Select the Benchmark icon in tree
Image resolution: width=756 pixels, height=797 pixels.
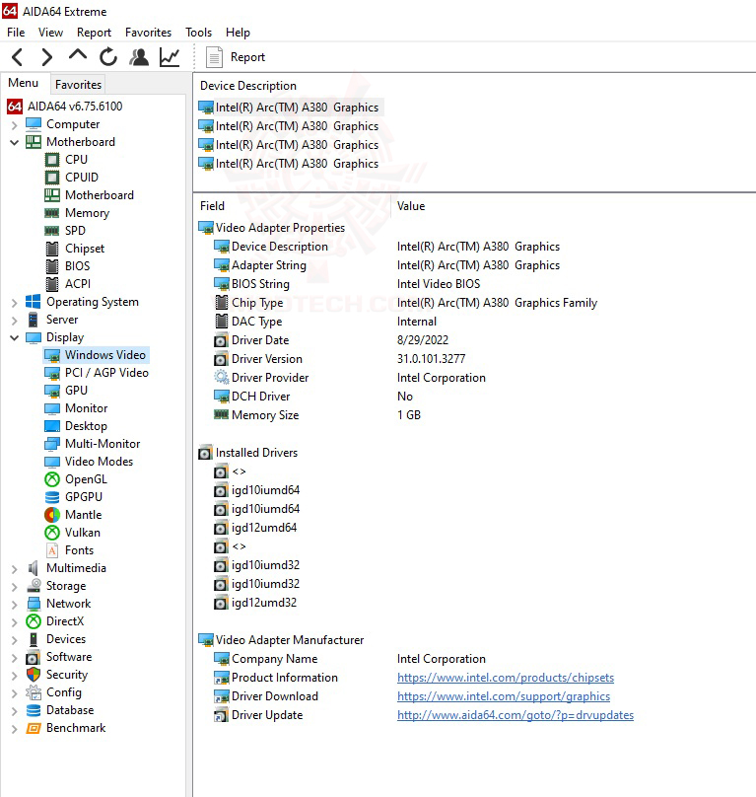34,728
